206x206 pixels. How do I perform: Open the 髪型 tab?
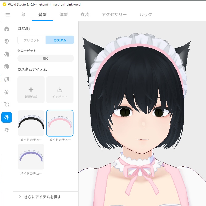42,15
